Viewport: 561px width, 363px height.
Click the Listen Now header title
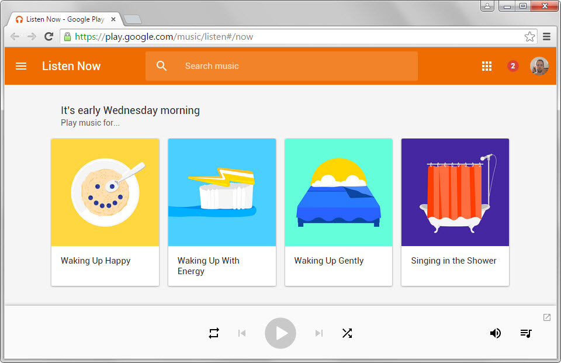(71, 66)
